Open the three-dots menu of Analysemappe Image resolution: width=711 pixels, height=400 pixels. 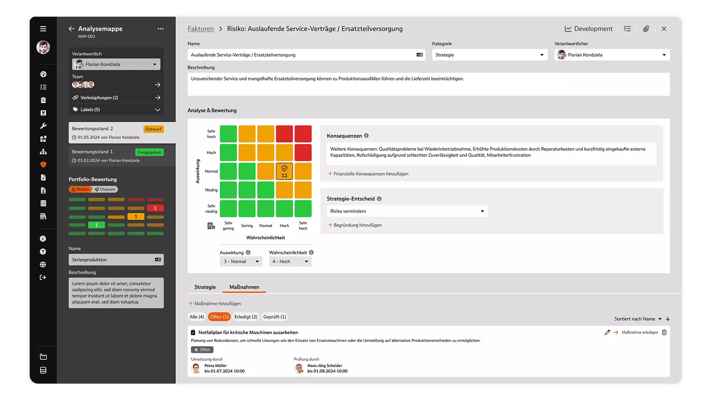point(160,29)
